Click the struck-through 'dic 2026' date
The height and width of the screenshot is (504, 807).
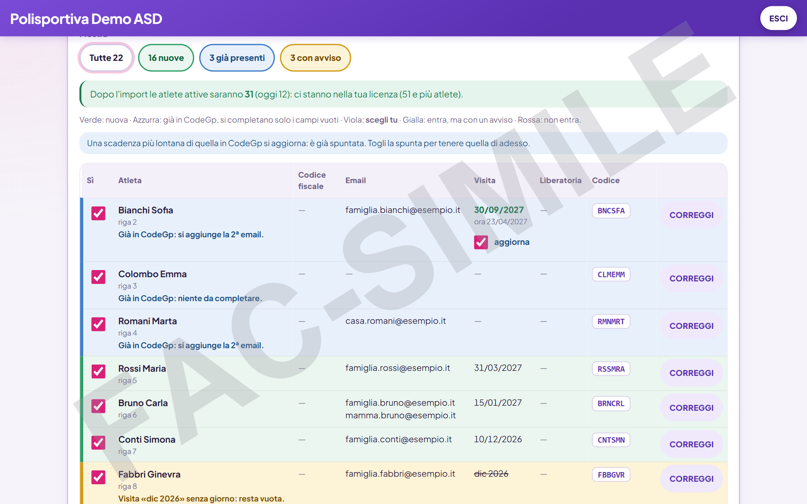click(x=491, y=474)
